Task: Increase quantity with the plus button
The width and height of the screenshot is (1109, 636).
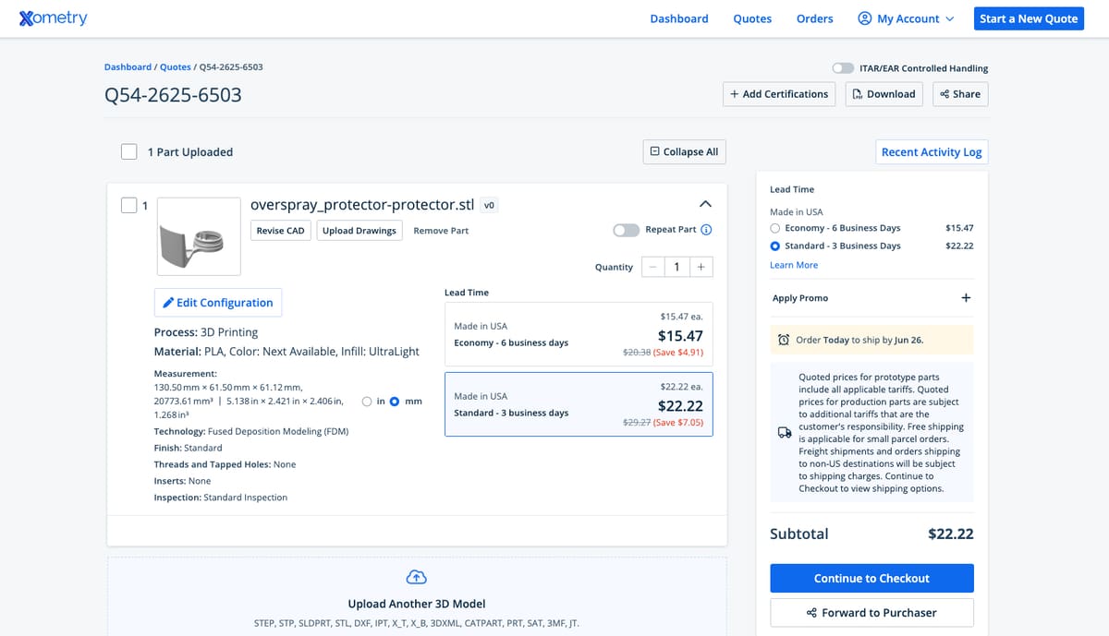Action: pos(701,267)
